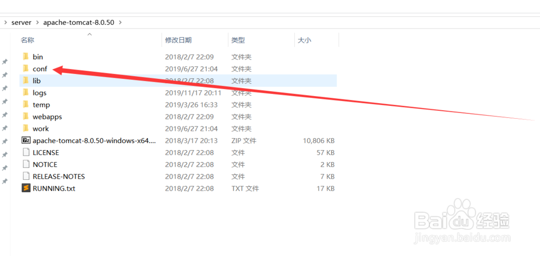Image resolution: width=540 pixels, height=256 pixels.
Task: Navigate to server in breadcrumb path
Action: pos(22,22)
